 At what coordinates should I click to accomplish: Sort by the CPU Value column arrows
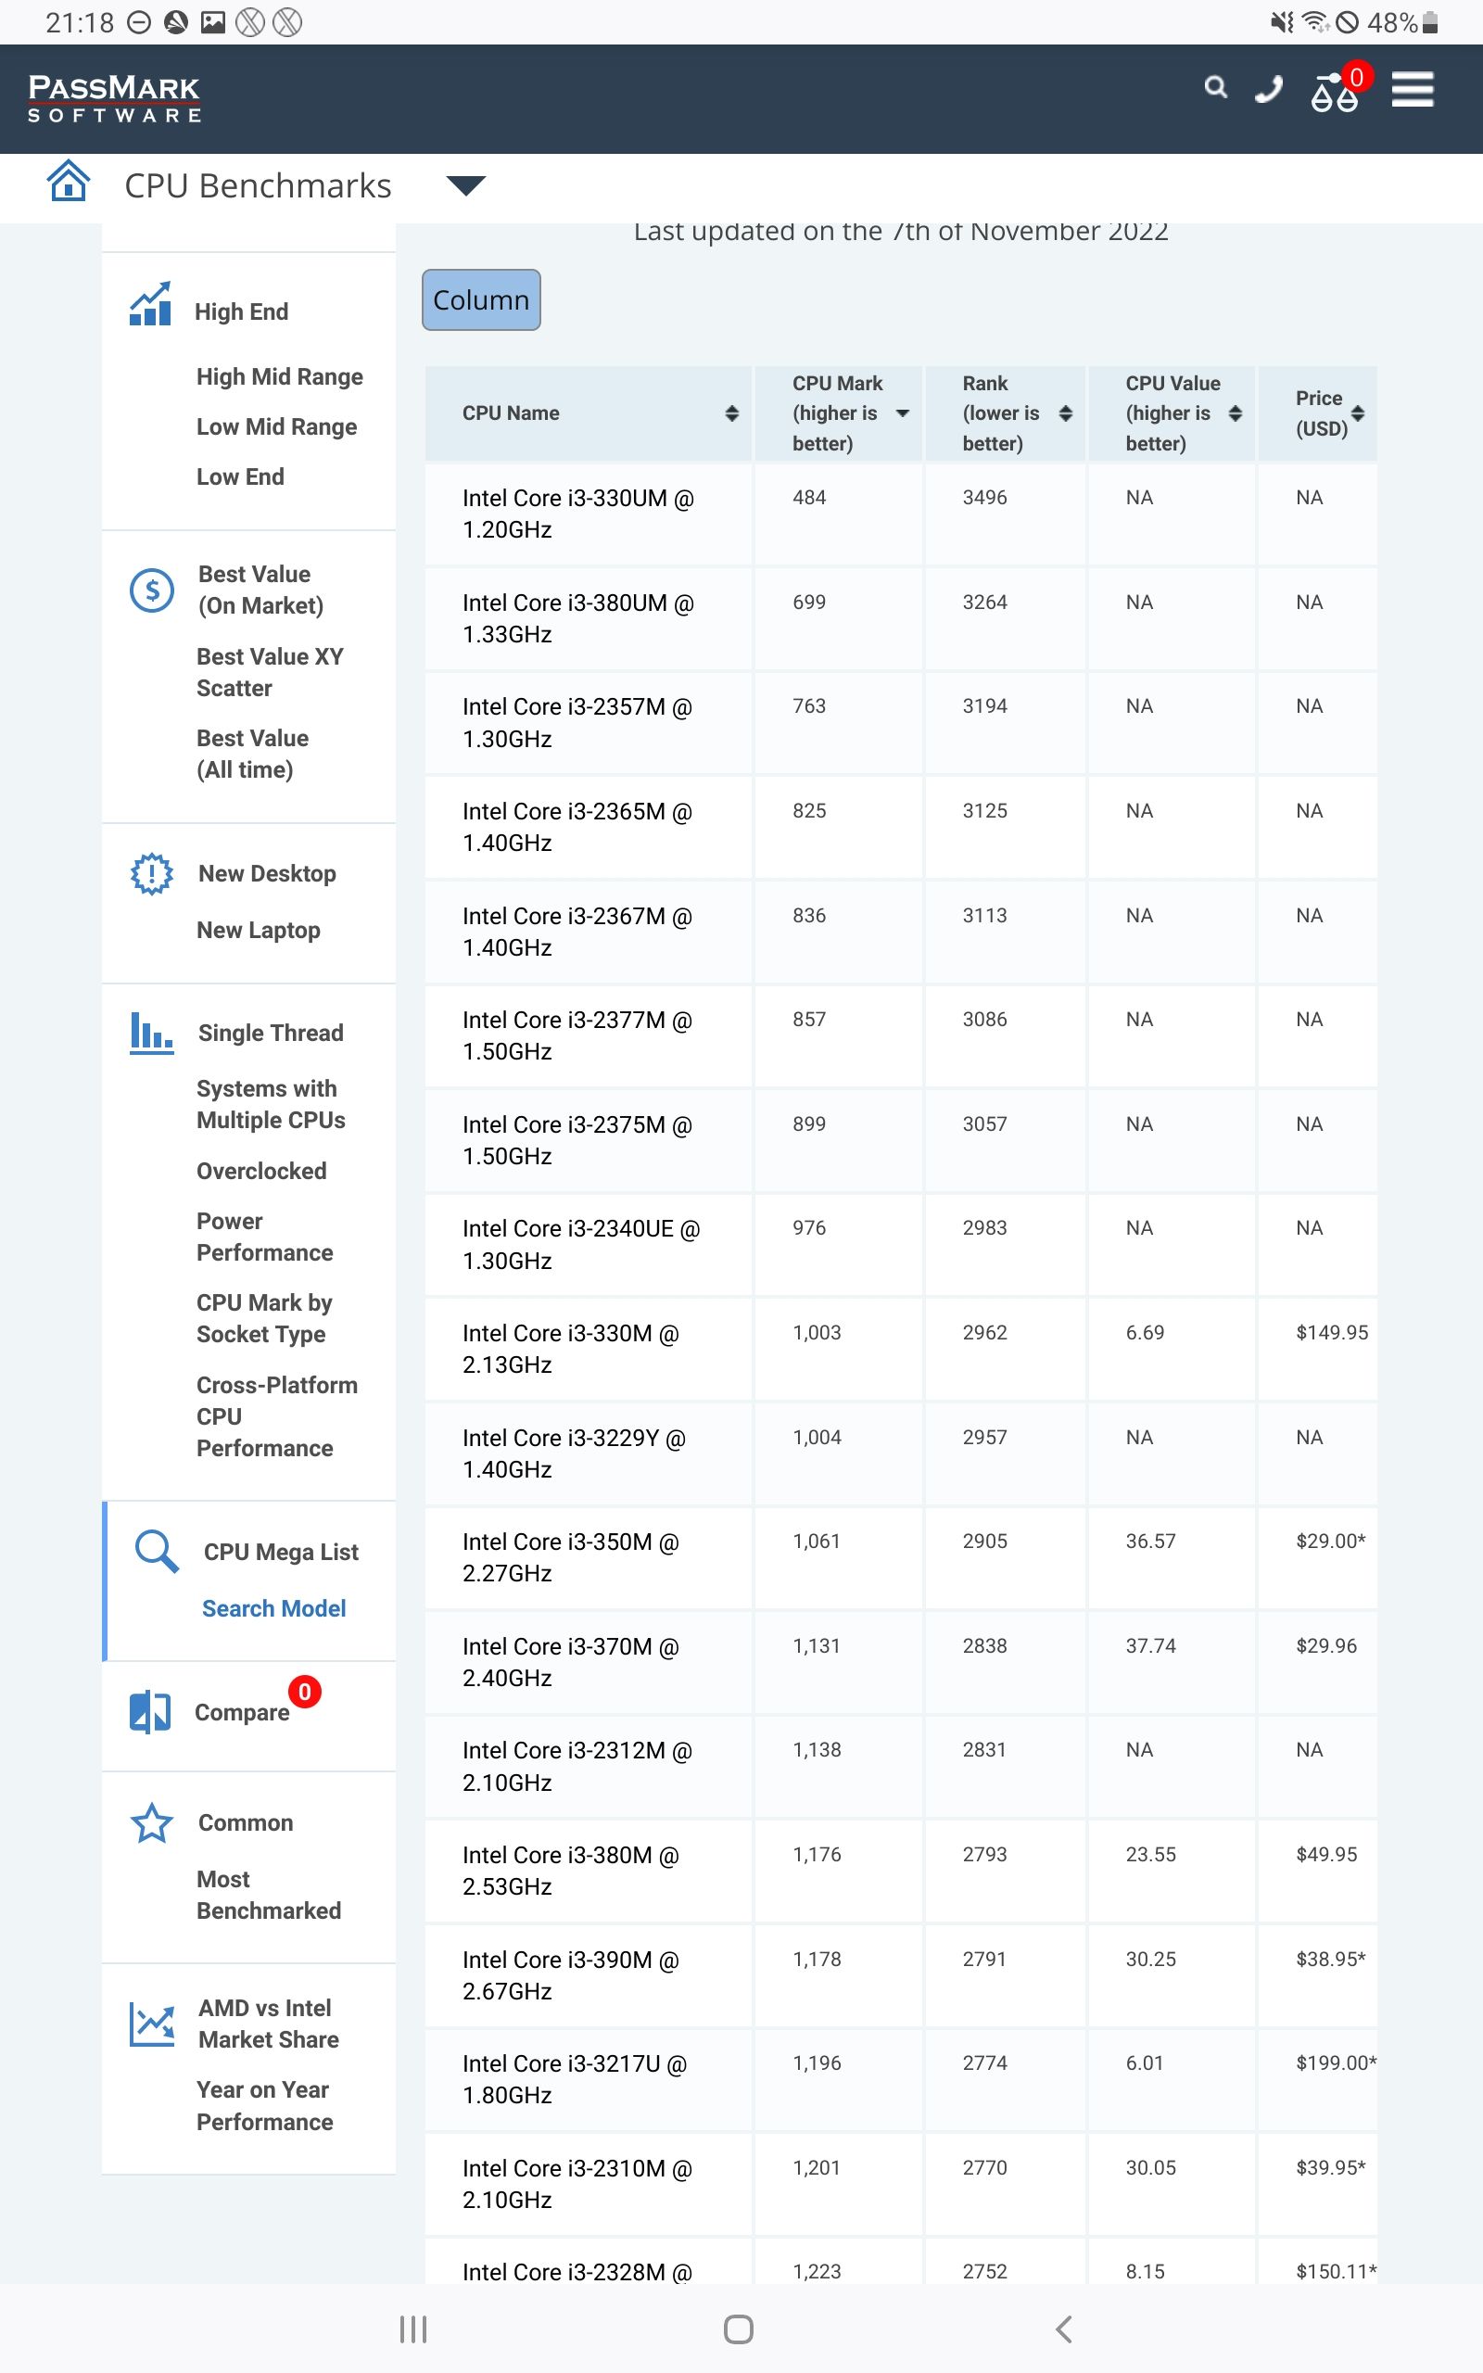tap(1235, 413)
